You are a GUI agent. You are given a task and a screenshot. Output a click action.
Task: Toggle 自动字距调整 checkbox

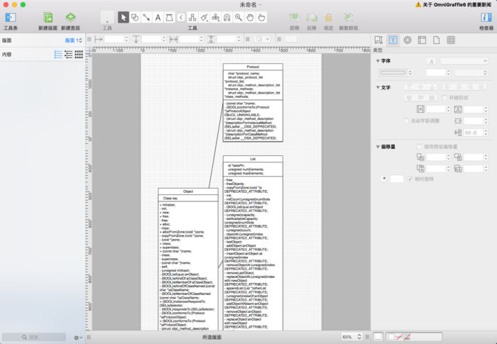(x=405, y=121)
